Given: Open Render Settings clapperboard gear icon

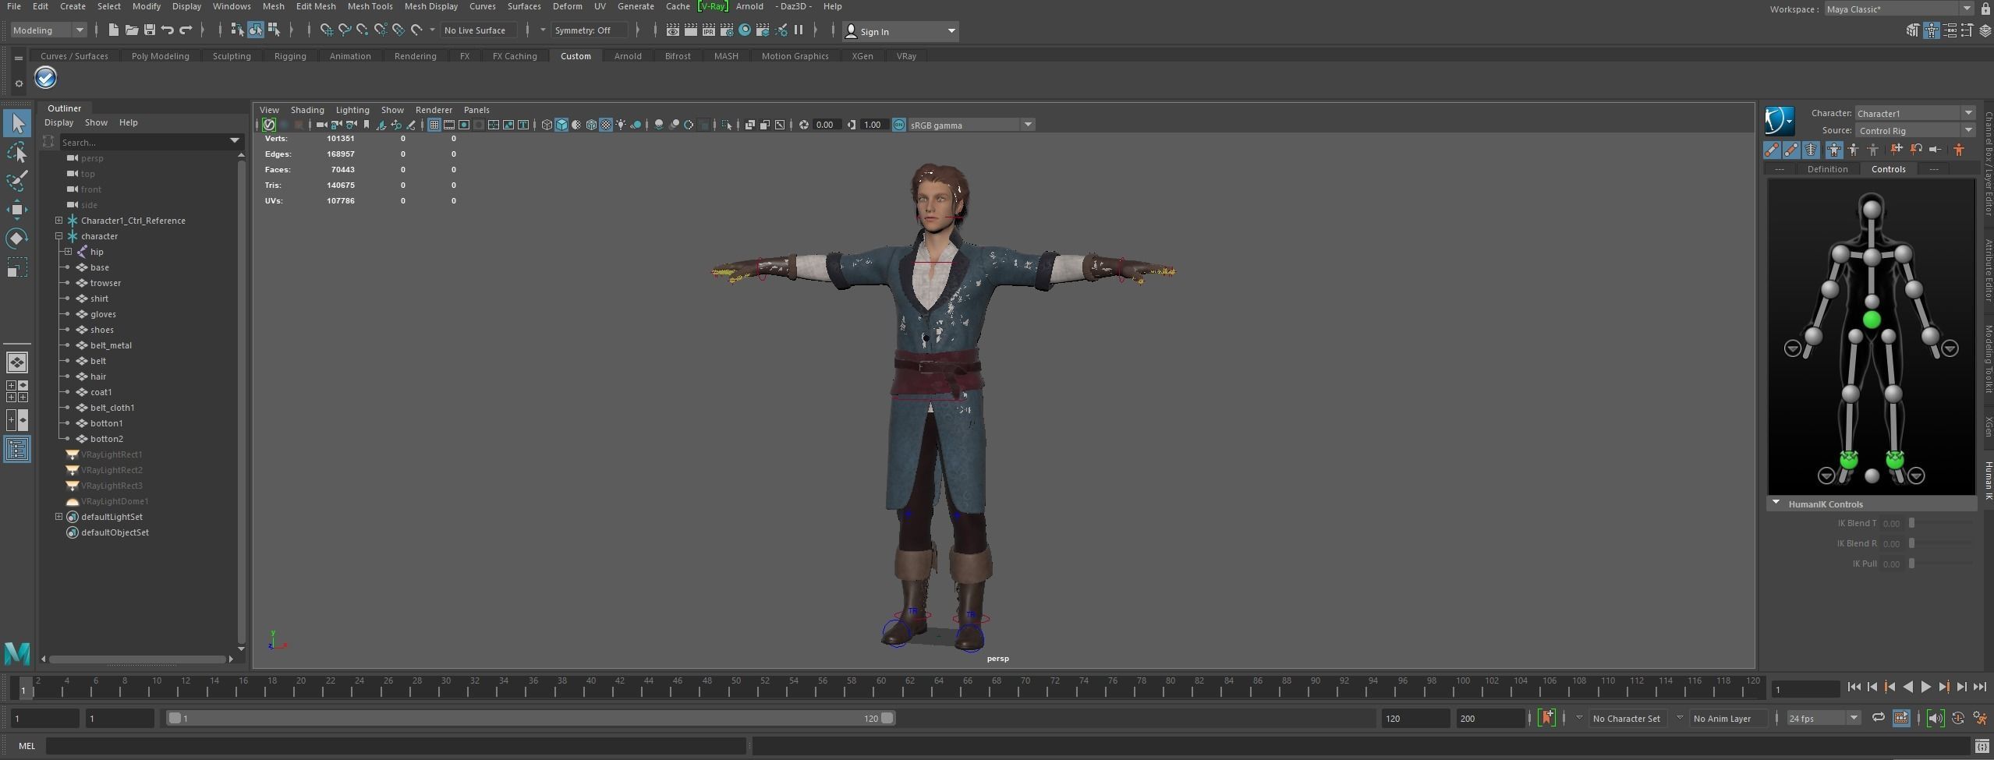Looking at the screenshot, I should tap(727, 30).
